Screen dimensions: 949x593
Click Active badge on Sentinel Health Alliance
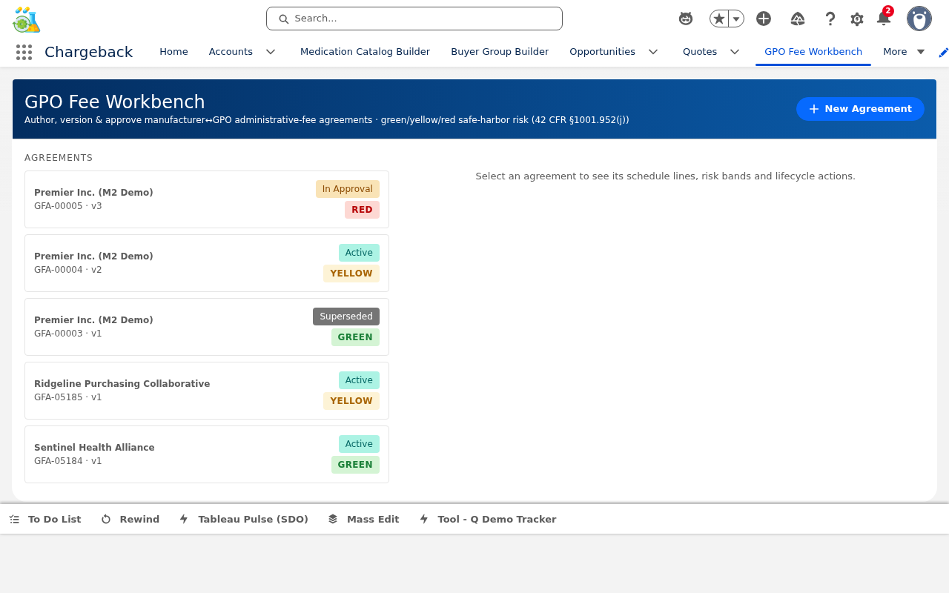pyautogui.click(x=359, y=444)
